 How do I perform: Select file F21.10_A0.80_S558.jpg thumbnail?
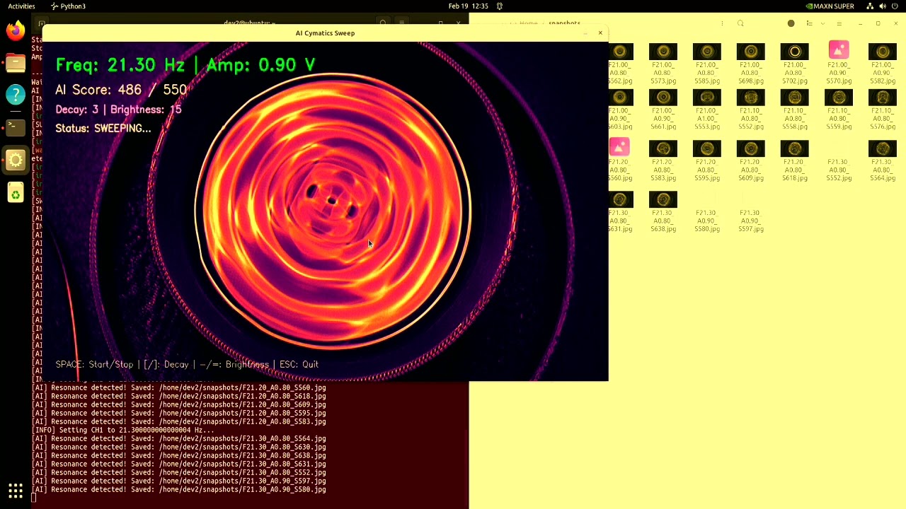click(x=794, y=98)
